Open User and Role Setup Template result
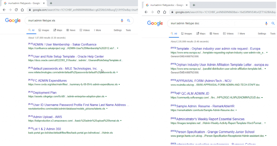Viewport: 277px width, 146px height. (x=68, y=57)
